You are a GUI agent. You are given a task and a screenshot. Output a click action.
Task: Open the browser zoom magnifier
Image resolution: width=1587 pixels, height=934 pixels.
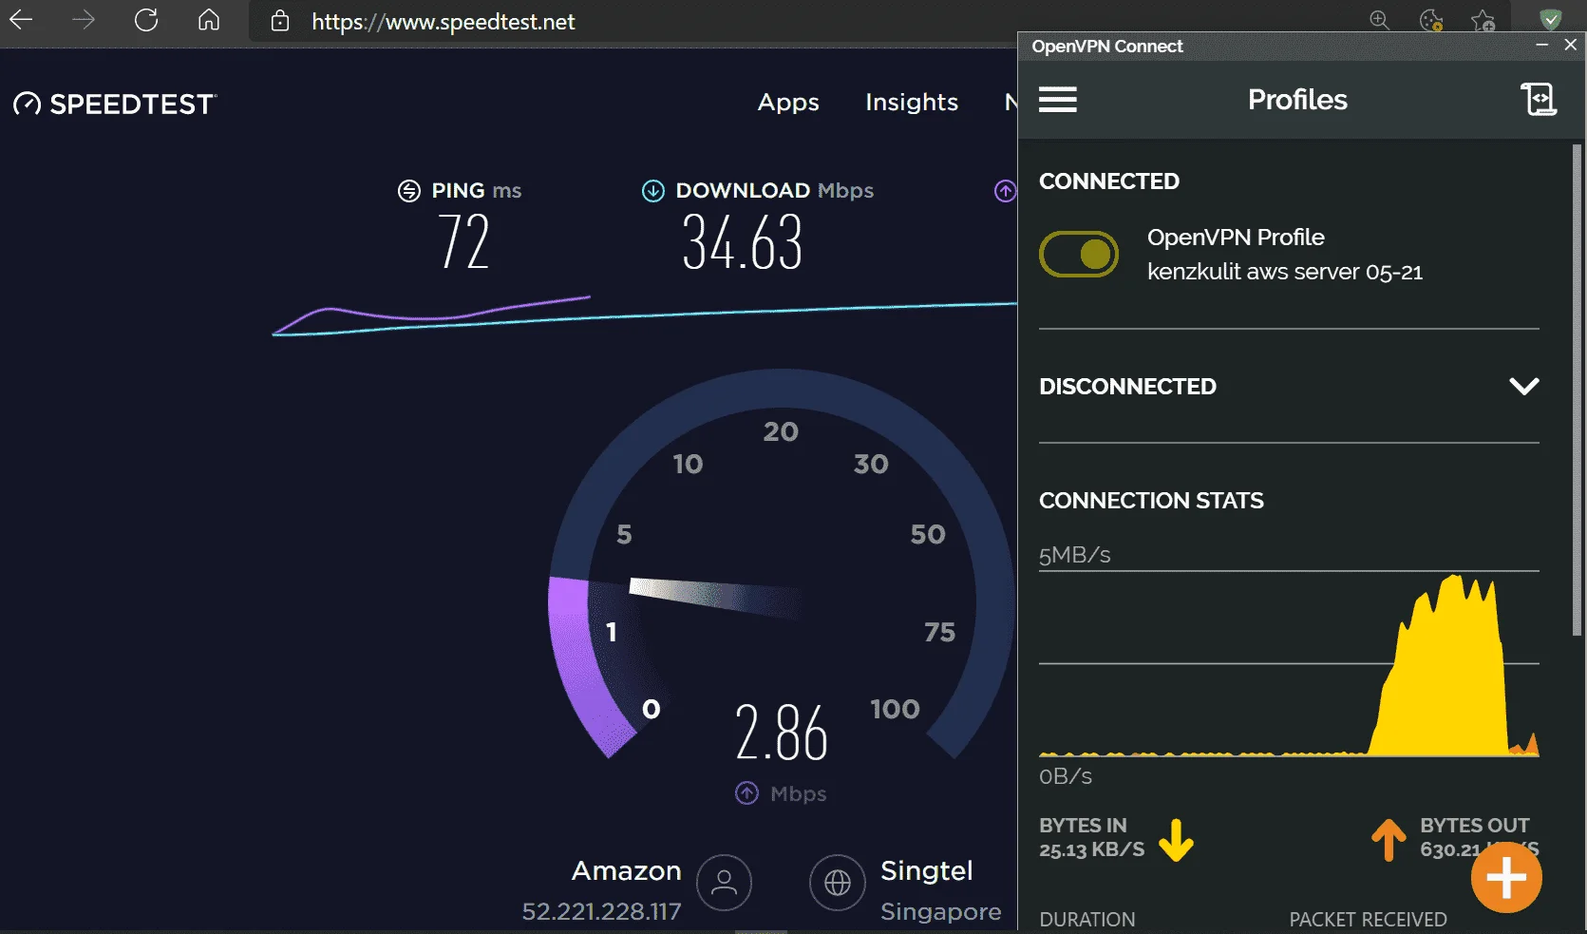pyautogui.click(x=1379, y=20)
